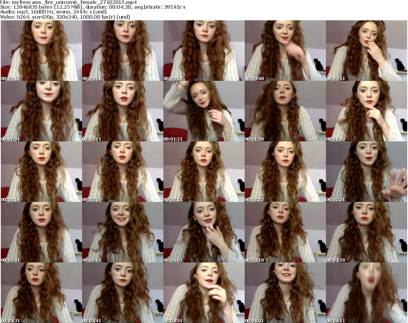Pick the frame labeled 00:01:30
The image size is (408, 323).
click(x=285, y=111)
